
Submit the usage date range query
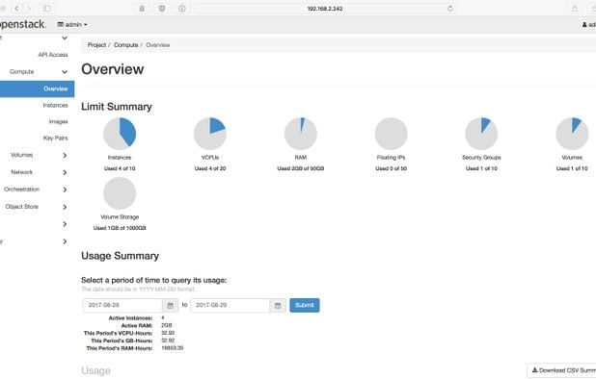point(305,306)
